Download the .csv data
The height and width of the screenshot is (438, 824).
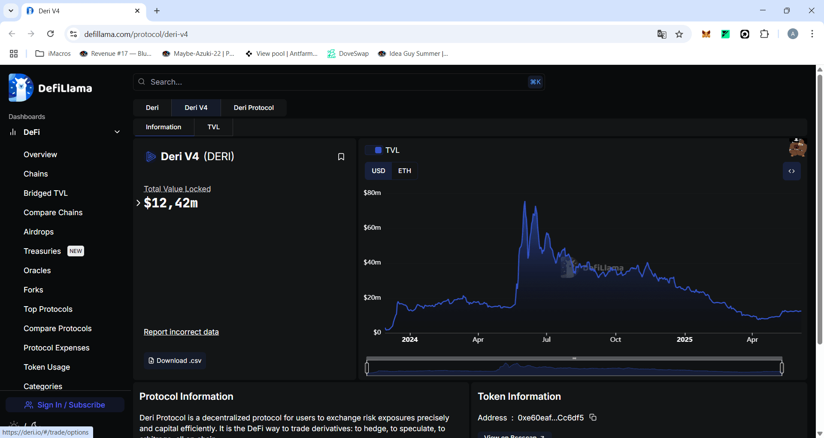[x=175, y=361]
